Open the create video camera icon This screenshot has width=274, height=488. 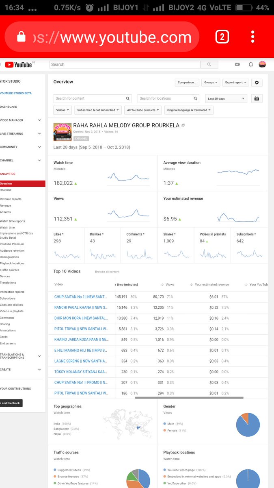pyautogui.click(x=237, y=64)
